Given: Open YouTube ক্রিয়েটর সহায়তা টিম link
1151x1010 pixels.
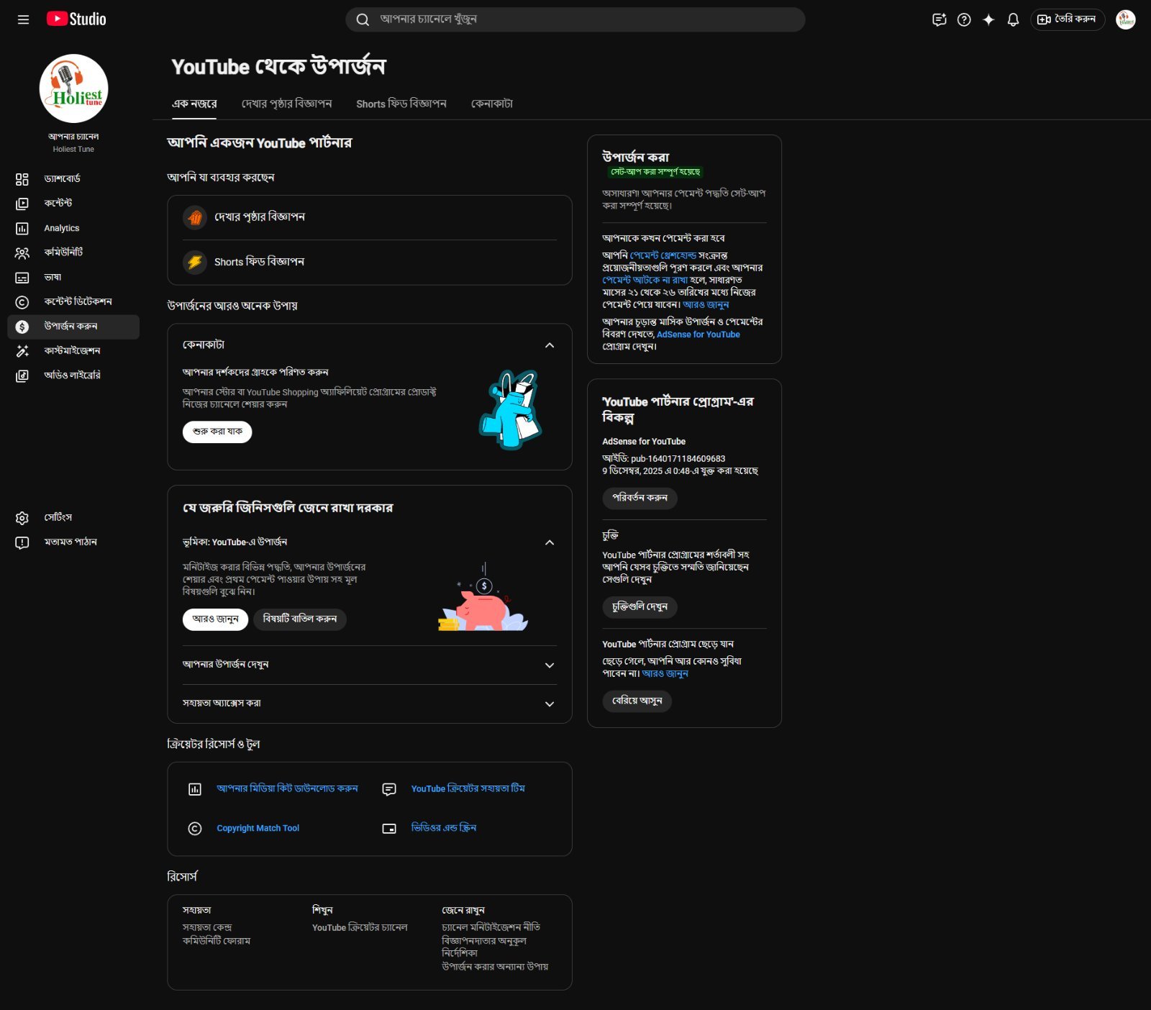Looking at the screenshot, I should click(468, 789).
